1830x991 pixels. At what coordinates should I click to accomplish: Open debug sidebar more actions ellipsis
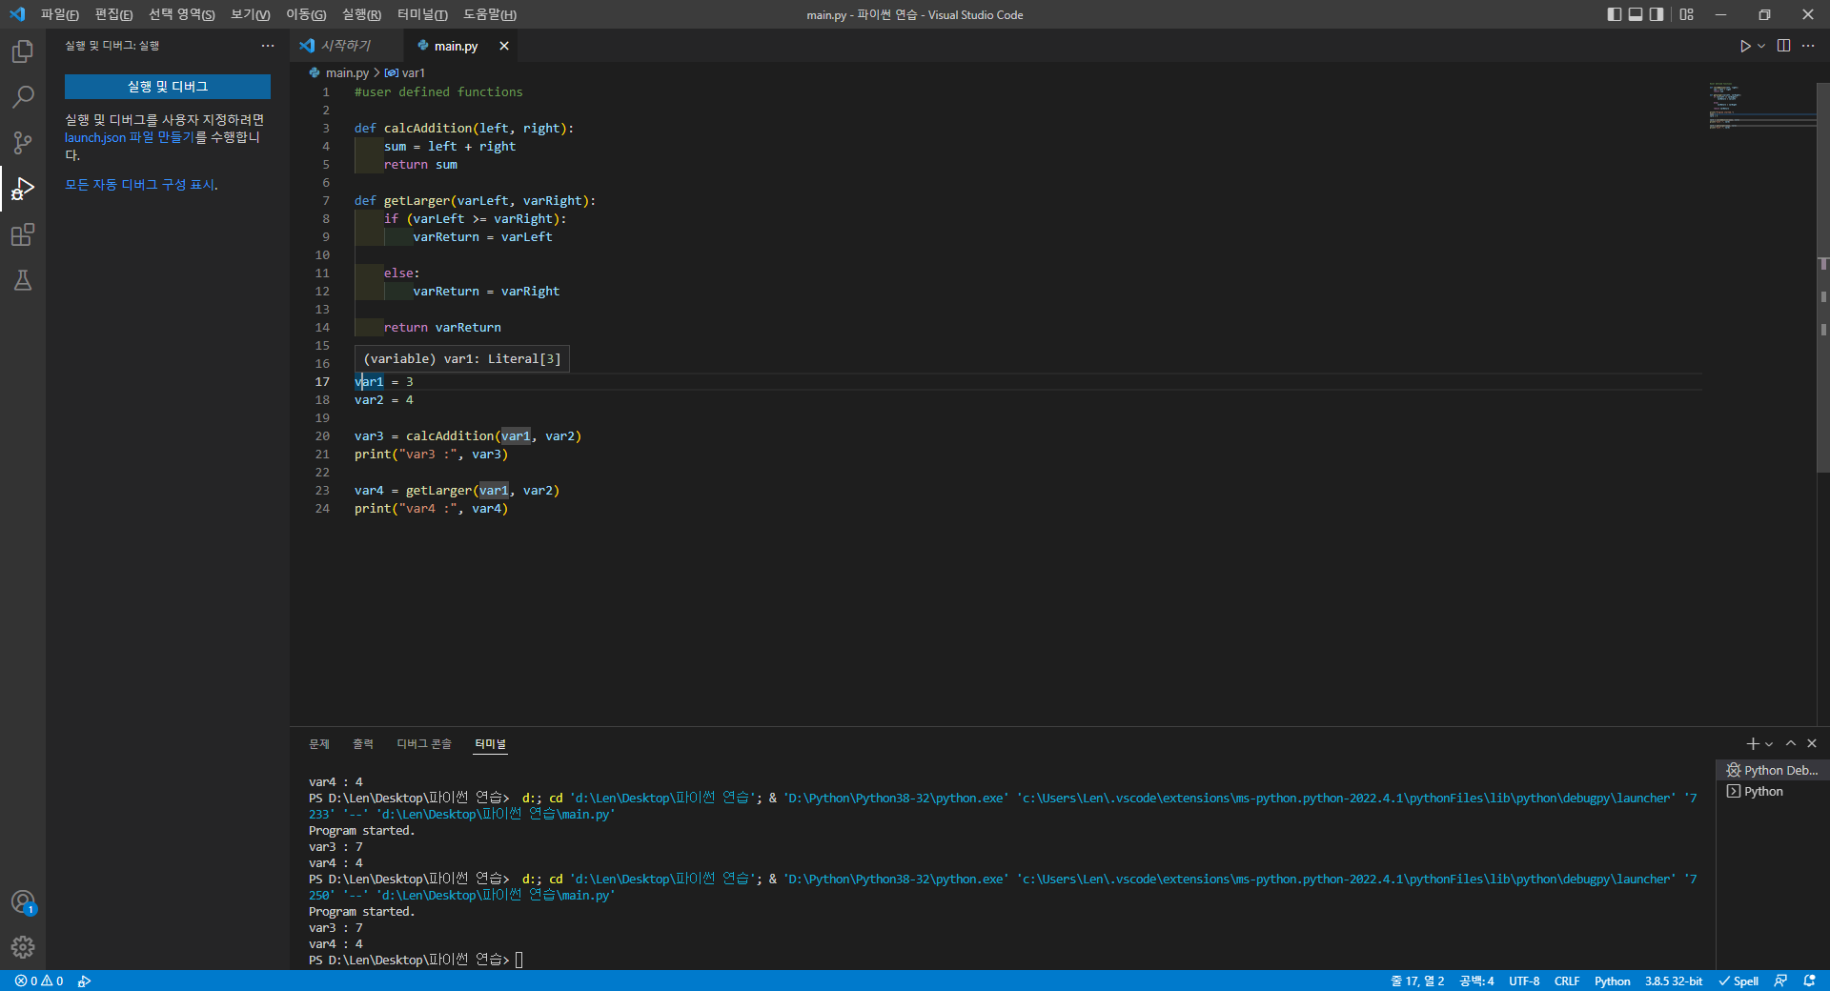pos(268,46)
